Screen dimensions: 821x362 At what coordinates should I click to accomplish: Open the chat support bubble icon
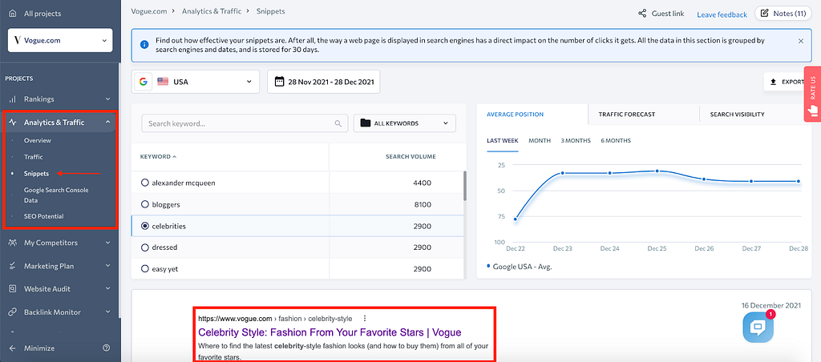coord(758,328)
